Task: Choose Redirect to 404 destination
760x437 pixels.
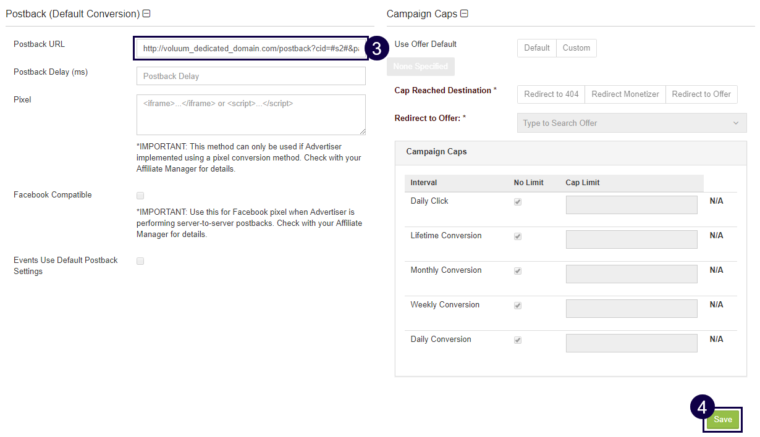Action: (551, 94)
